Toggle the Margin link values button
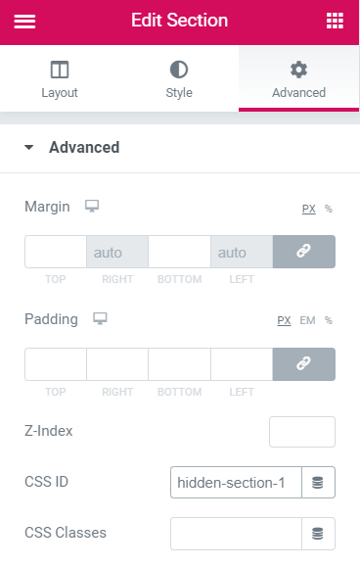 pyautogui.click(x=304, y=252)
